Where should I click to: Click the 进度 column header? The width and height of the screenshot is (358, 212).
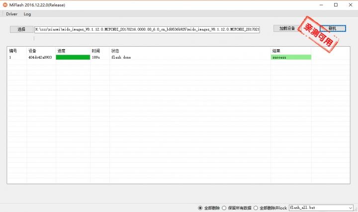click(62, 51)
